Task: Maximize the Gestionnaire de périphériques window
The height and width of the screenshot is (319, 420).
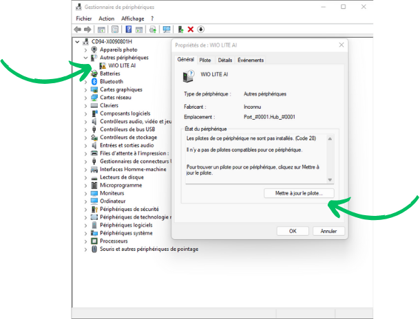Action: (x=343, y=7)
